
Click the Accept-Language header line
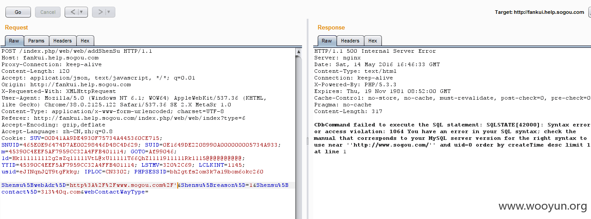pyautogui.click(x=57, y=131)
